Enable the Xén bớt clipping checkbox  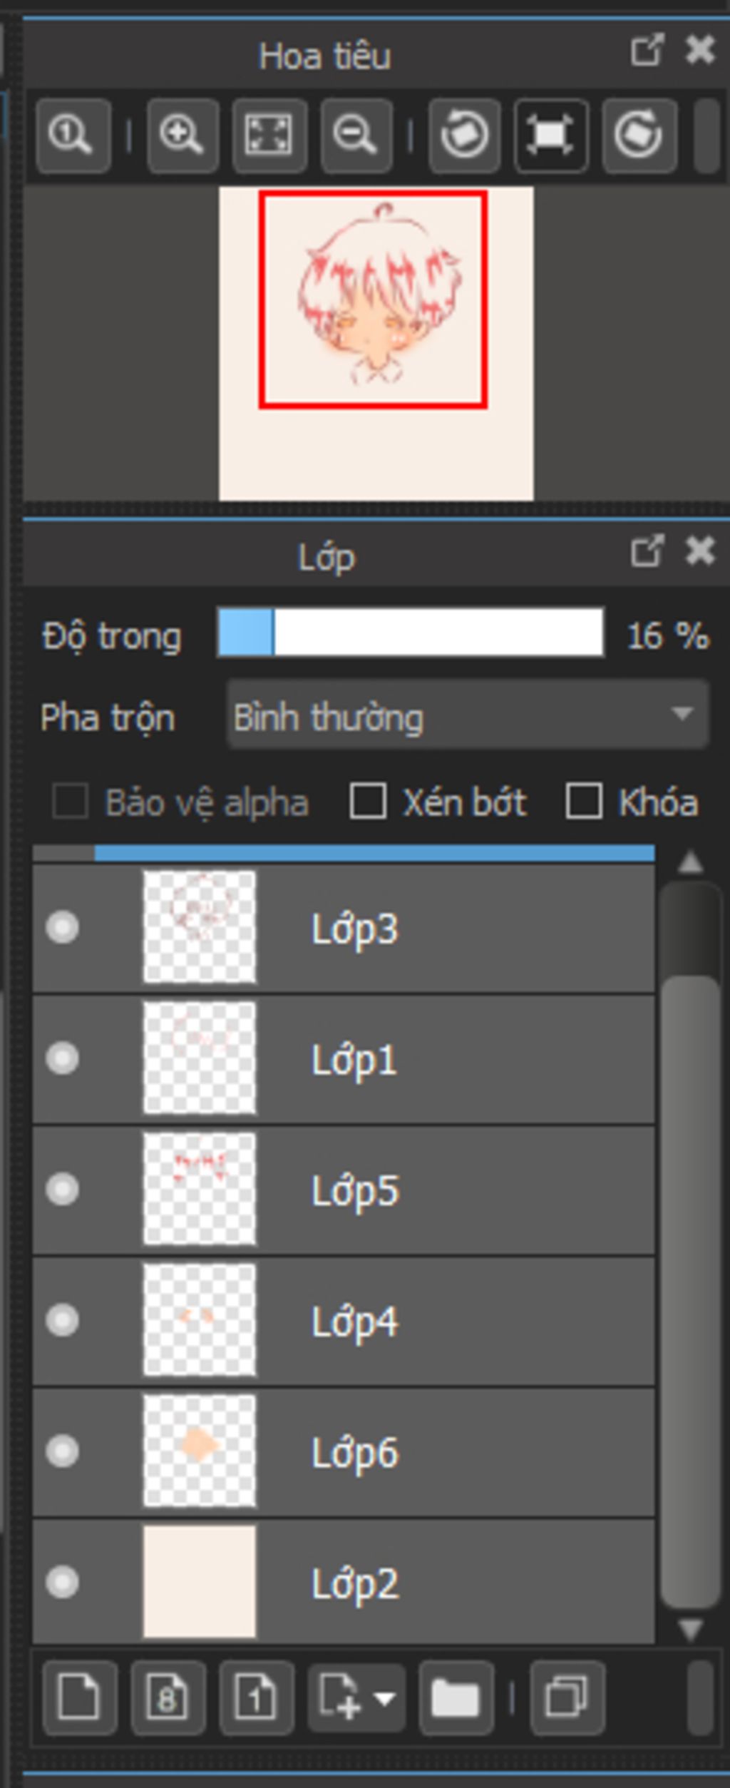368,801
